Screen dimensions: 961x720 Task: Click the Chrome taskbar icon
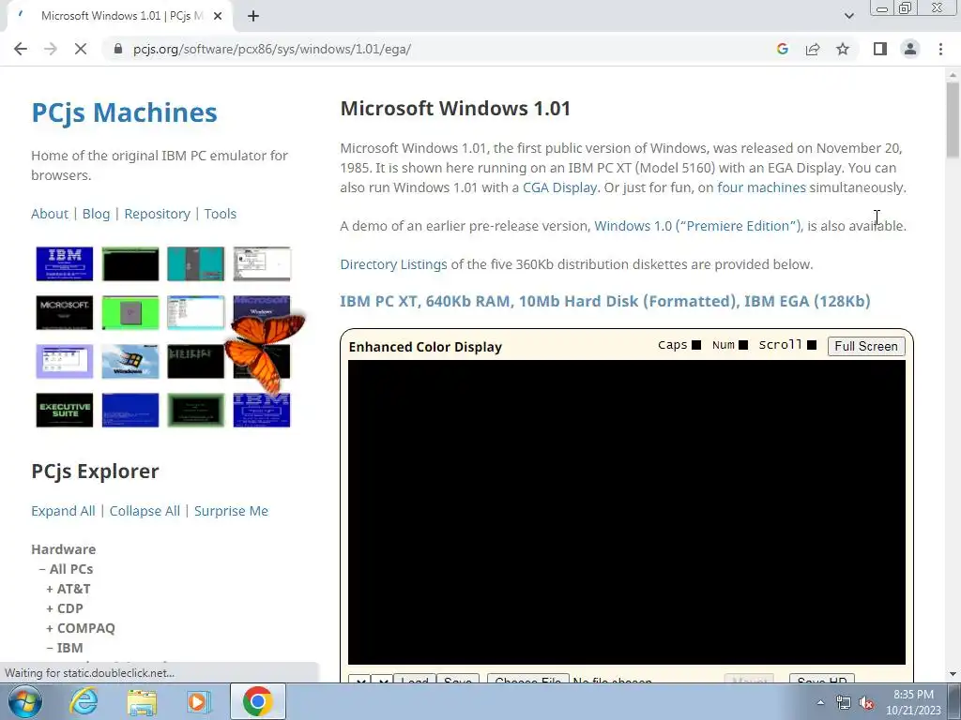[x=257, y=701]
